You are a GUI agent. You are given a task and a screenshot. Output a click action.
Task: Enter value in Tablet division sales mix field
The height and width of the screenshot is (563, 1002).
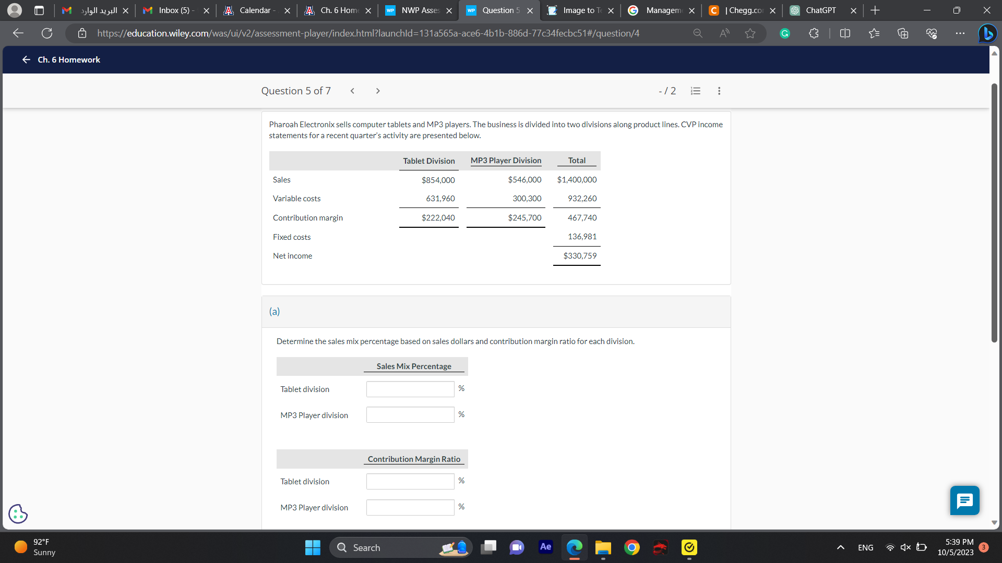pyautogui.click(x=410, y=388)
